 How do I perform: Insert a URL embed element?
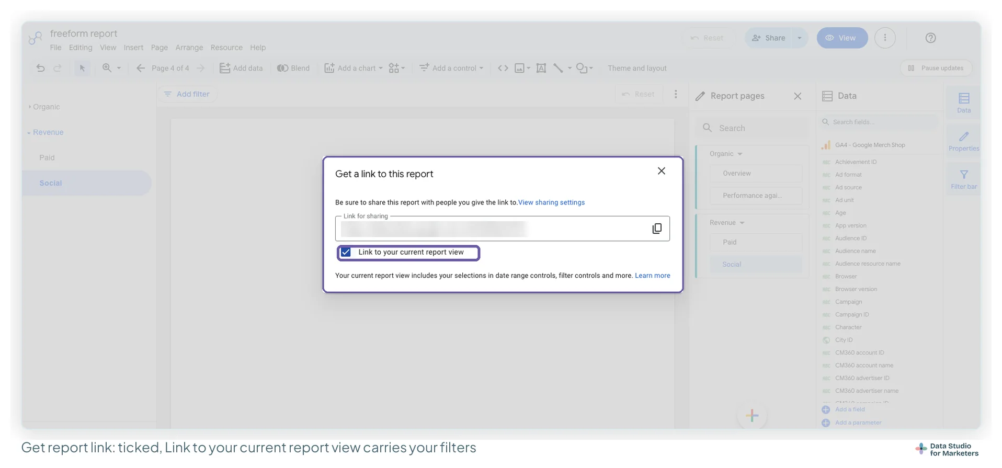coord(503,68)
